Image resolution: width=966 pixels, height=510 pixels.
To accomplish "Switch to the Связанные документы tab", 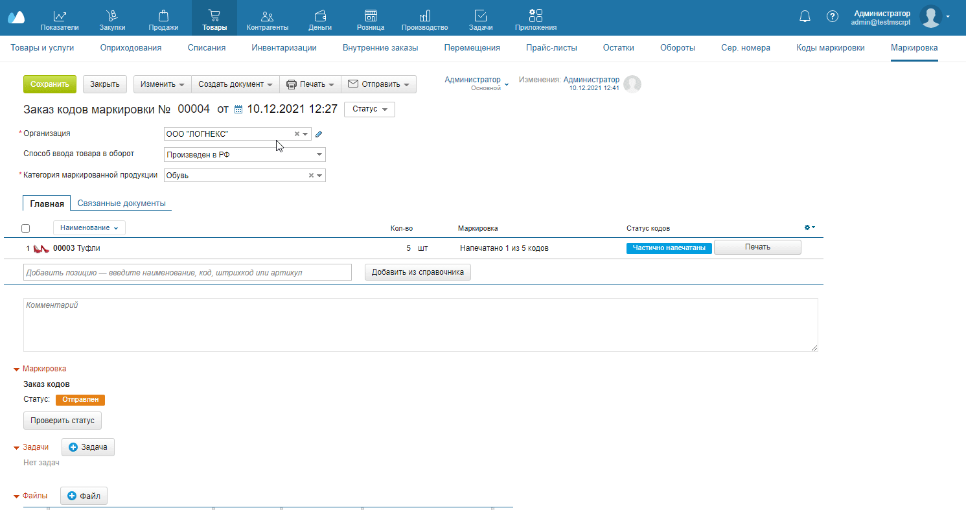I will click(121, 203).
